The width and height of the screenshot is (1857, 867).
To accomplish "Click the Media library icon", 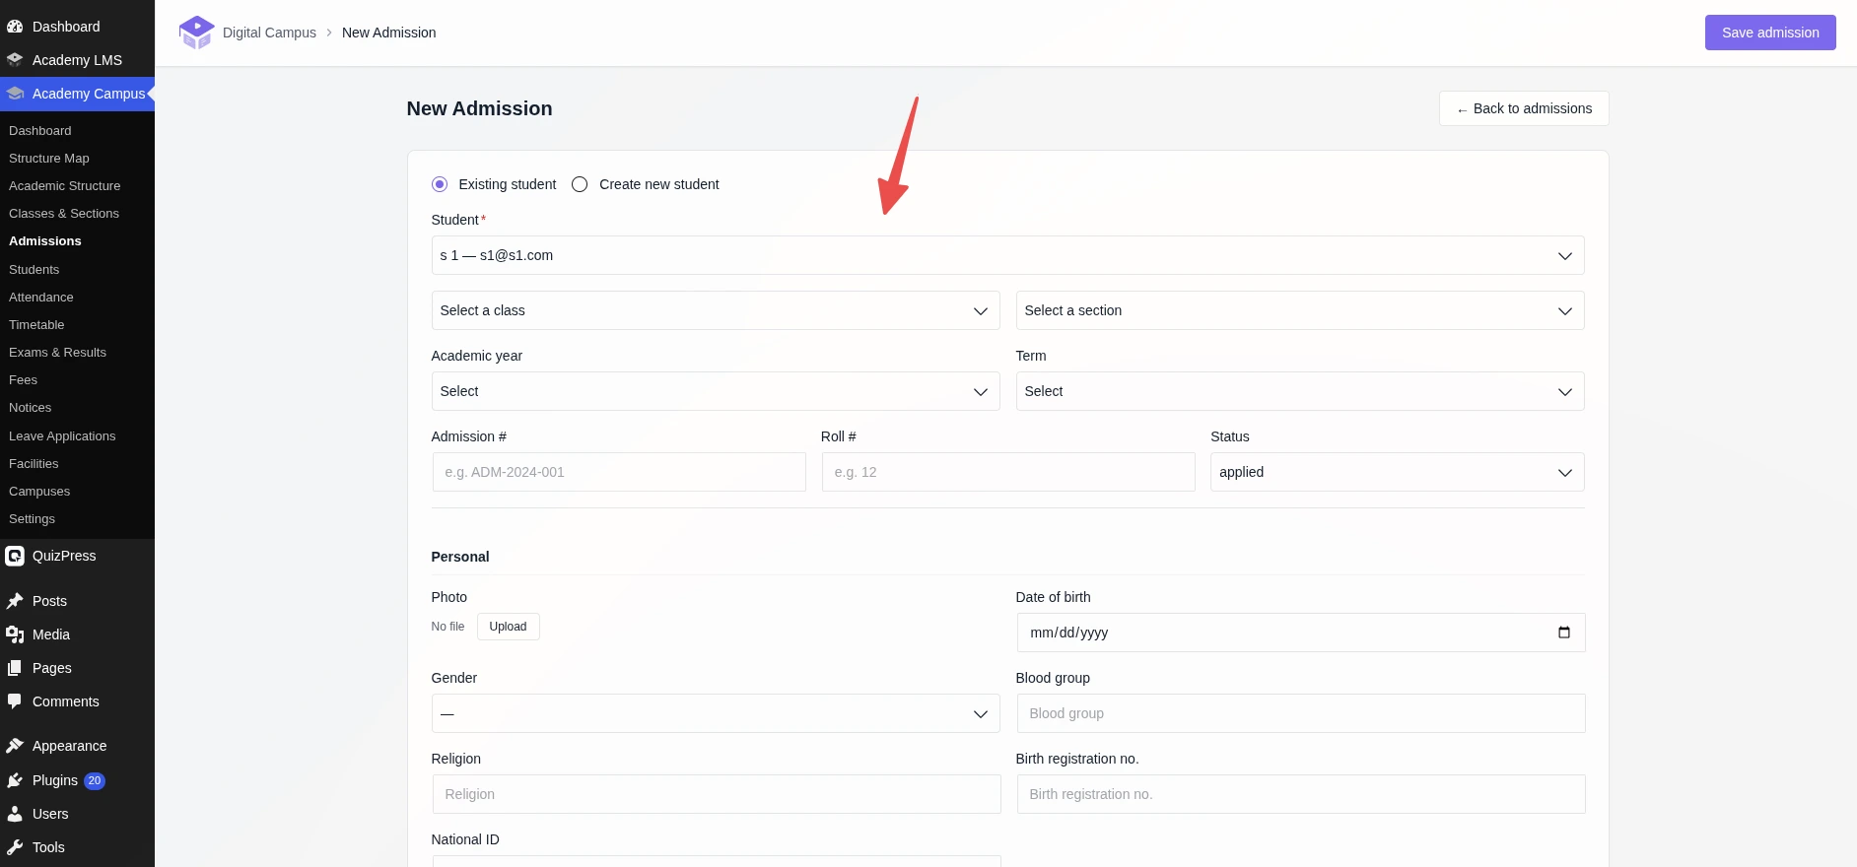I will 15,634.
